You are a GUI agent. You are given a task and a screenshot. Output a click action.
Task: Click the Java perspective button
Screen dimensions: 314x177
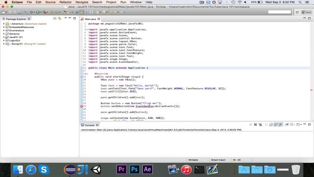(307, 12)
